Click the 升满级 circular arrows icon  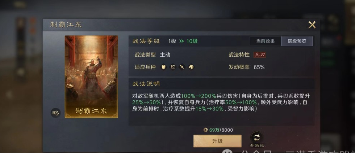[x=257, y=137]
